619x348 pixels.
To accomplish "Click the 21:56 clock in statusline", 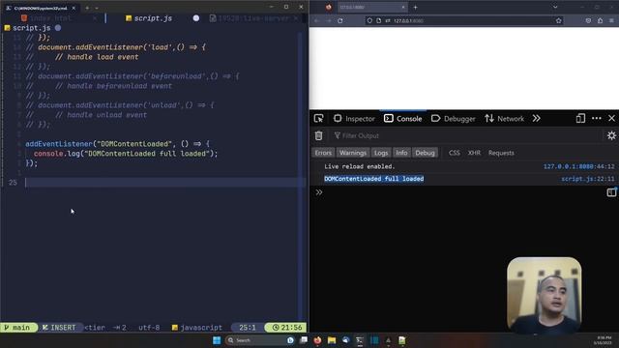I will 286,328.
